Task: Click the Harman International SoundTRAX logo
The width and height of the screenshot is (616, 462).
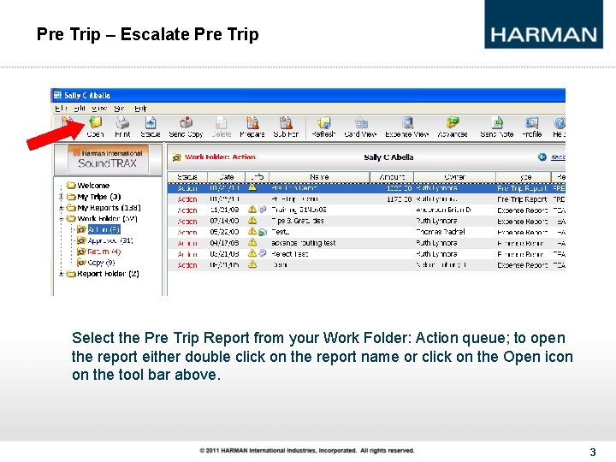Action: pos(108,159)
